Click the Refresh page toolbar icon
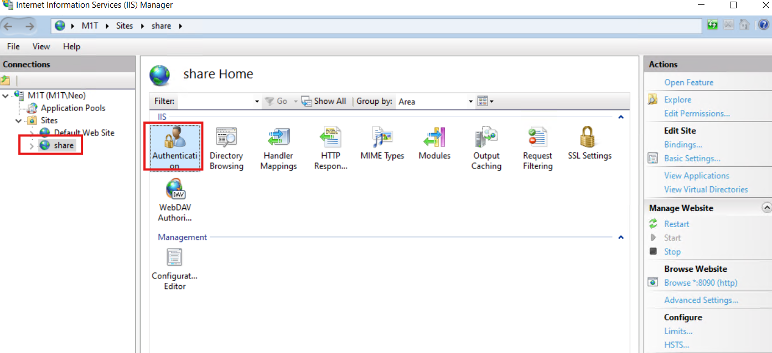Screen dimensions: 772x353 [x=713, y=25]
